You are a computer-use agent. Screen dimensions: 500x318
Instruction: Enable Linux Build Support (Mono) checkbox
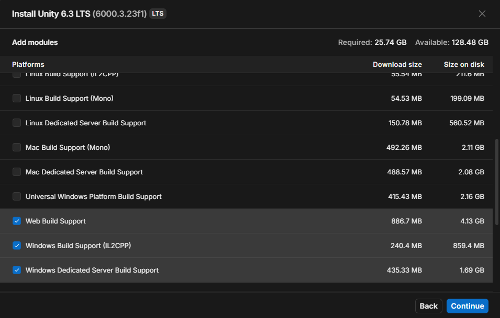(x=17, y=98)
